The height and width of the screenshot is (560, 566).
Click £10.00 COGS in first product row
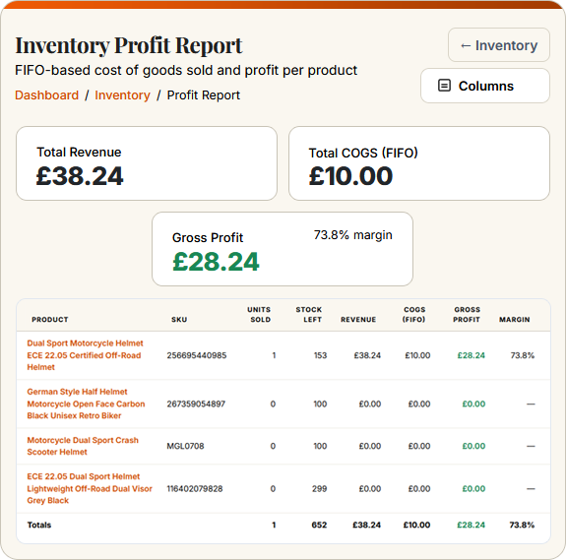pos(417,355)
